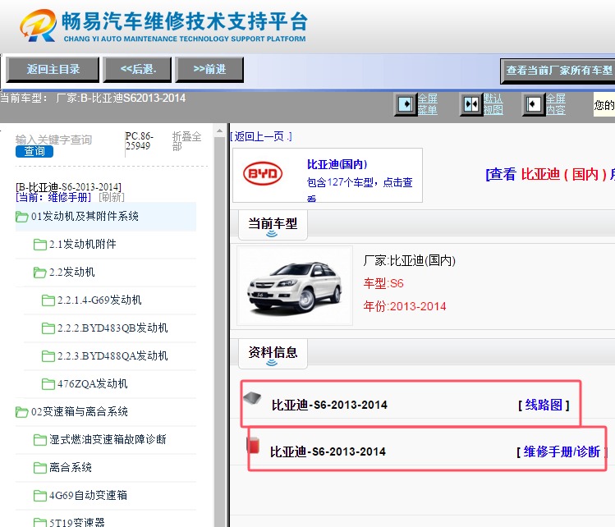Click the 全屏菜单 link
Viewport: 615px width, 527px height.
pos(428,104)
